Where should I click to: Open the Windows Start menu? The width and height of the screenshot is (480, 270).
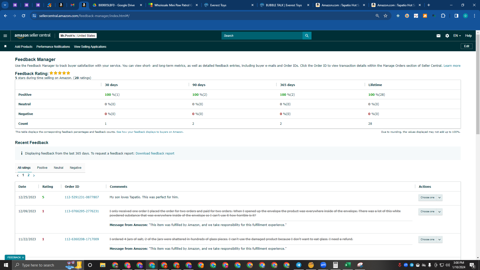click(x=6, y=265)
